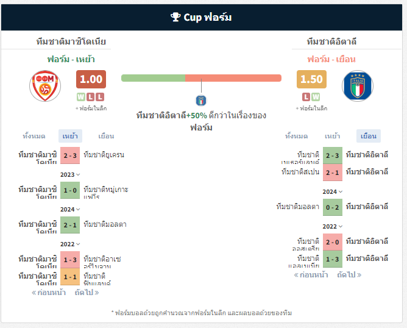Click the small Italy marker under form bar
This screenshot has width=407, height=328.
[x=201, y=101]
